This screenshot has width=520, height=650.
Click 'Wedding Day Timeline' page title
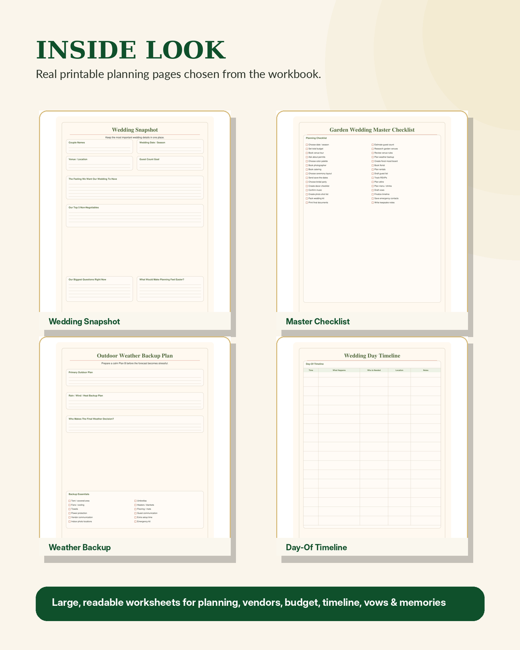tap(372, 356)
